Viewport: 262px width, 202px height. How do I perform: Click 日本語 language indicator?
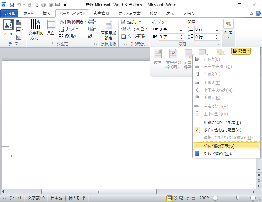tap(57, 198)
